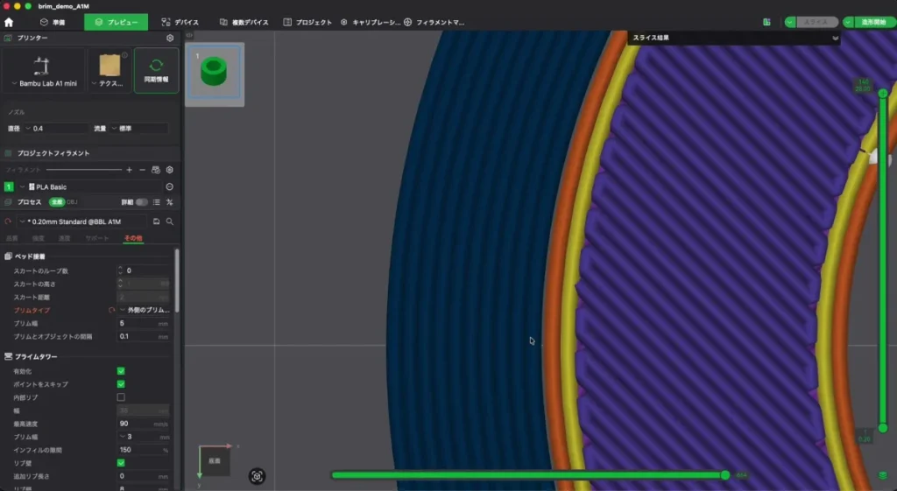
Task: Switch process scope to 全般
Action: click(x=57, y=202)
